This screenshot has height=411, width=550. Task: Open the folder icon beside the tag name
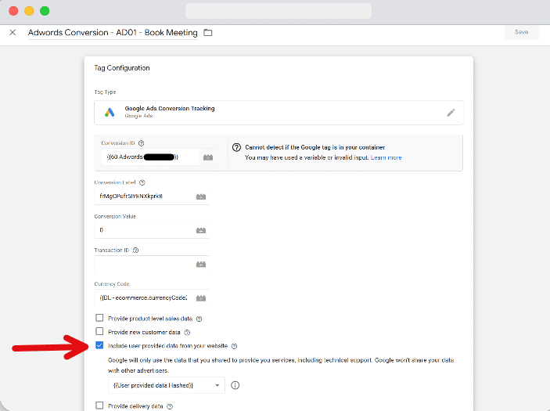point(208,33)
